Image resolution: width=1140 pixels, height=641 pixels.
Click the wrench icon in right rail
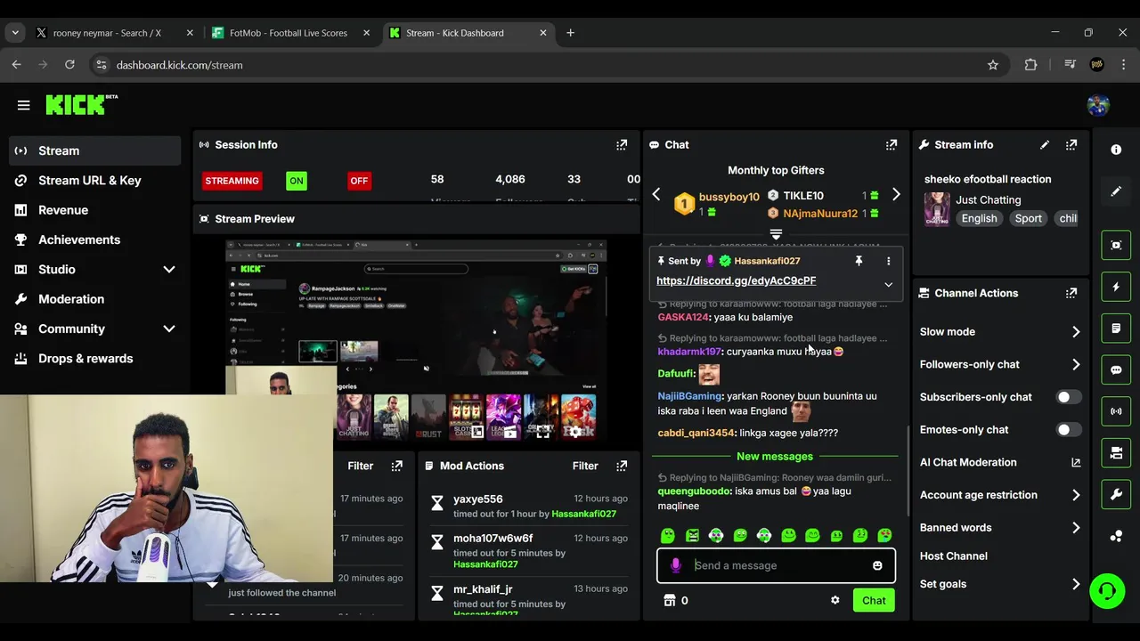click(x=1116, y=494)
